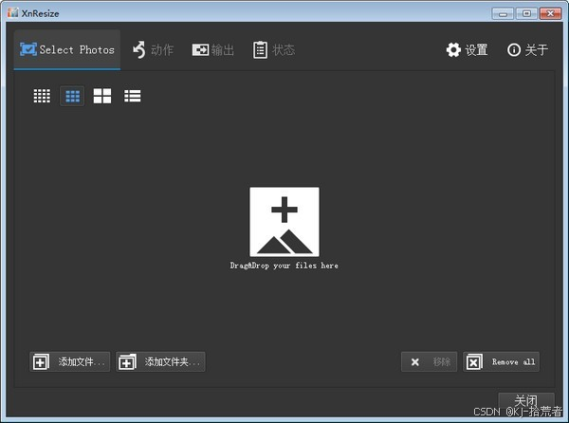Click Remove all button
569x423 pixels.
[x=501, y=361]
